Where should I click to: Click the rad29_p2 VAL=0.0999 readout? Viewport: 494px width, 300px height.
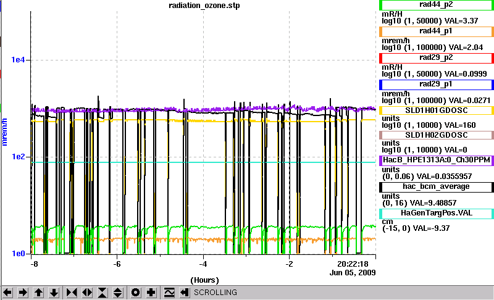[466, 74]
